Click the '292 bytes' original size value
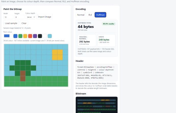The height and width of the screenshot is (113, 176). click(84, 42)
